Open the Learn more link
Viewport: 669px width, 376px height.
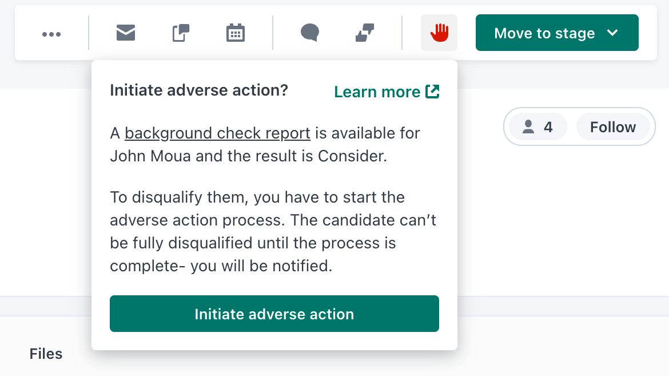coord(377,92)
